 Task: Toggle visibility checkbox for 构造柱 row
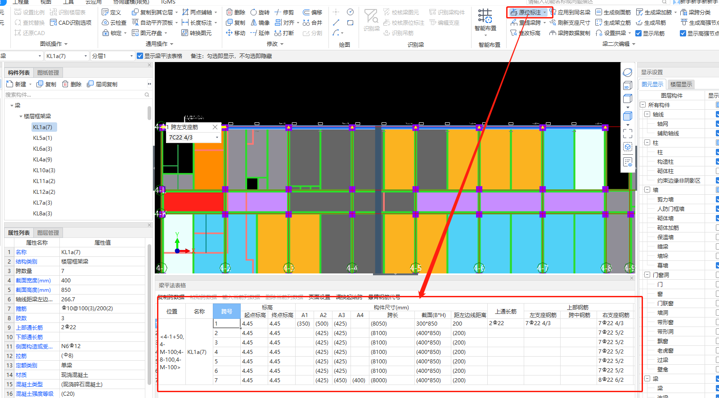[x=717, y=161]
